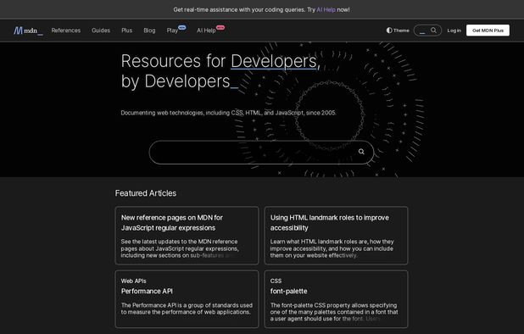Toggle the Theme switcher
The image size is (524, 334).
[x=398, y=31]
